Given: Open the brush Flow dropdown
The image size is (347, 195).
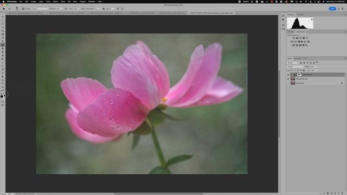Looking at the screenshot, I should (79, 9).
